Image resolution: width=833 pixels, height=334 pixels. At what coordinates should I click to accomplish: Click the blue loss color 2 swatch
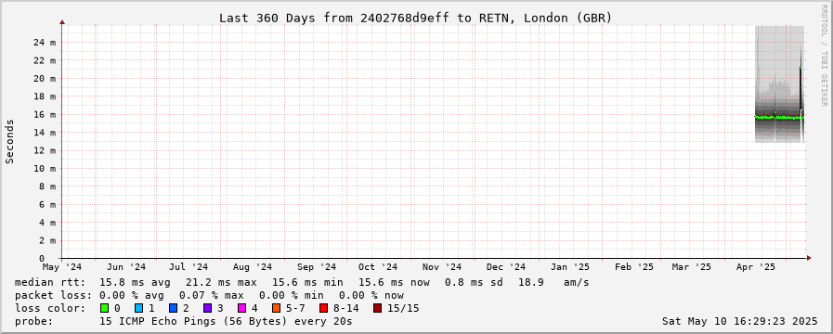tap(173, 308)
